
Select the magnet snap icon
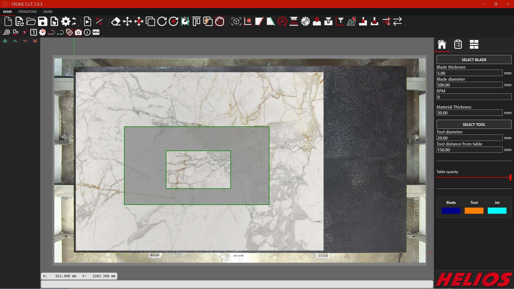point(185,21)
